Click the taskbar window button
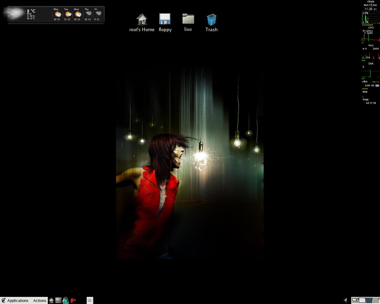The width and height of the screenshot is (380, 304). point(90,300)
